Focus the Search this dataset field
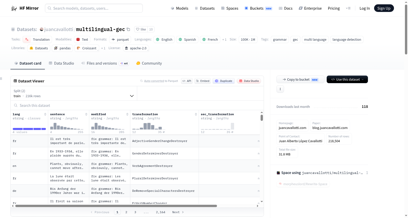This screenshot has height=218, width=408. [137, 105]
